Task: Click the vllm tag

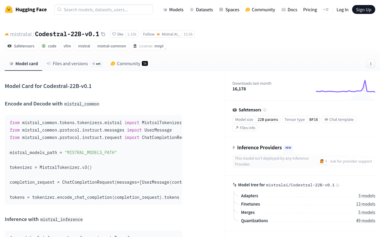Action: (x=67, y=46)
